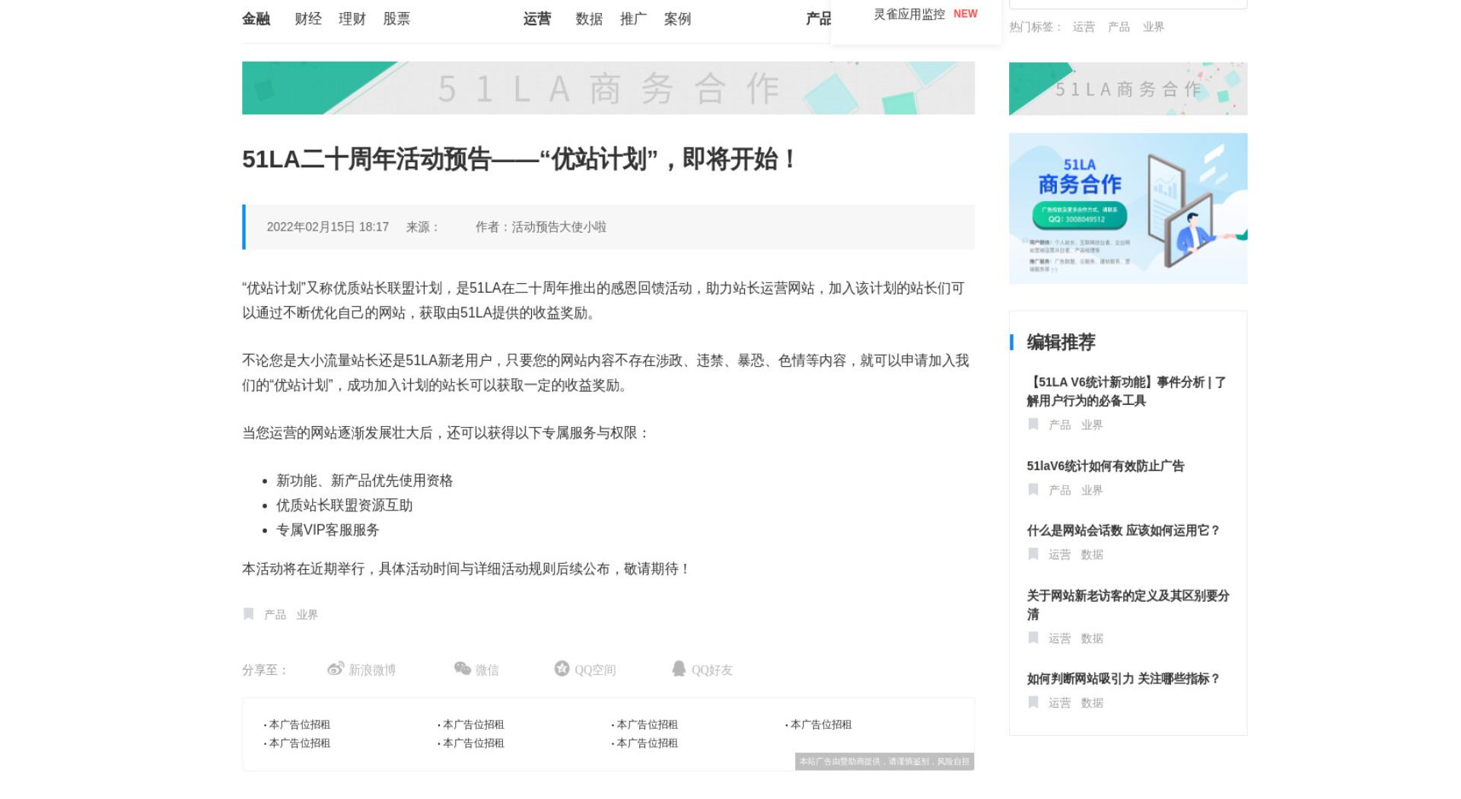Share article via 新浪微博 text link
1461x799 pixels.
click(x=372, y=670)
